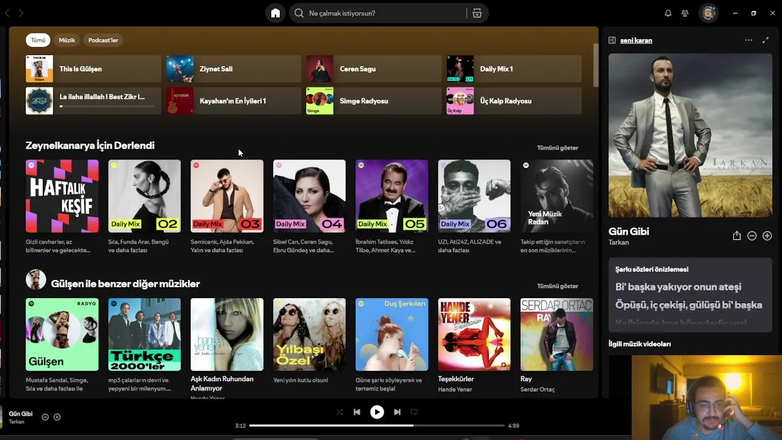The width and height of the screenshot is (782, 440).
Task: Open the notifications bell icon
Action: click(668, 13)
